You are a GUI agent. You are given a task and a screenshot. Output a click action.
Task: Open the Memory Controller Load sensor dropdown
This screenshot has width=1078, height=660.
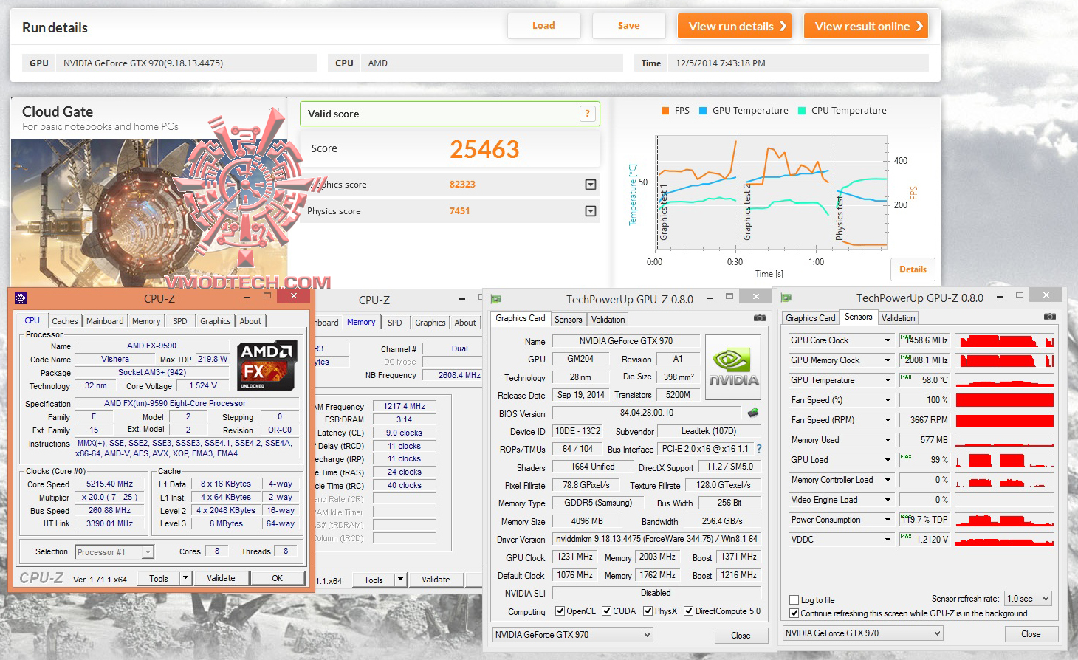click(x=888, y=480)
